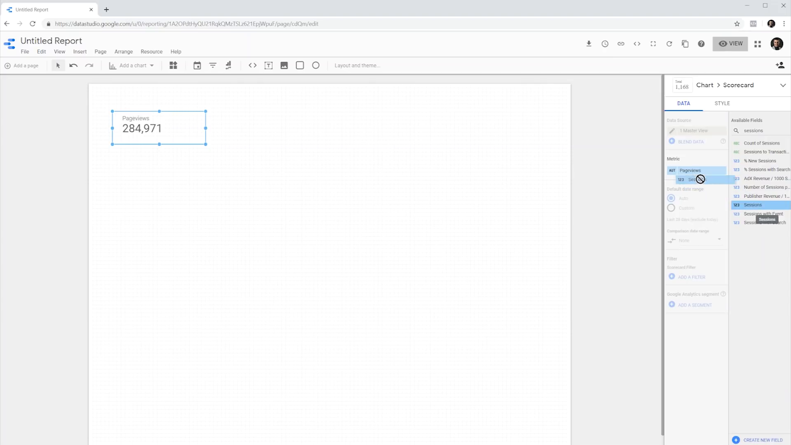Switch to the STYLE tab
This screenshot has width=791, height=445.
[x=722, y=103]
